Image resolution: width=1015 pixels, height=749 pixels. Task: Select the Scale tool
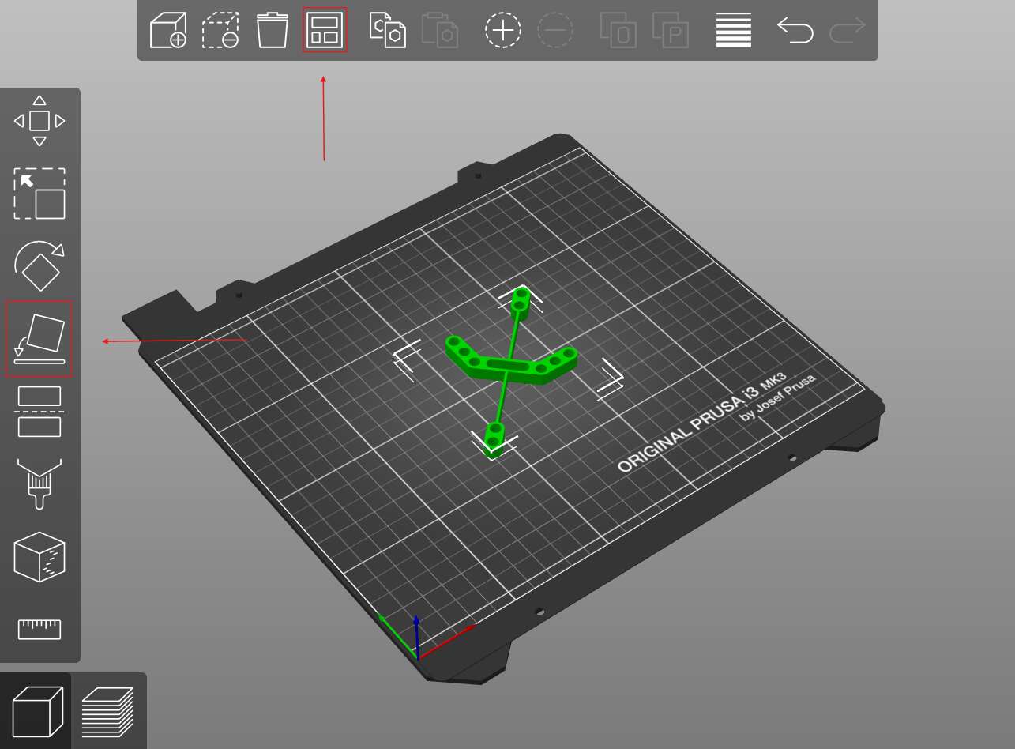click(x=39, y=194)
